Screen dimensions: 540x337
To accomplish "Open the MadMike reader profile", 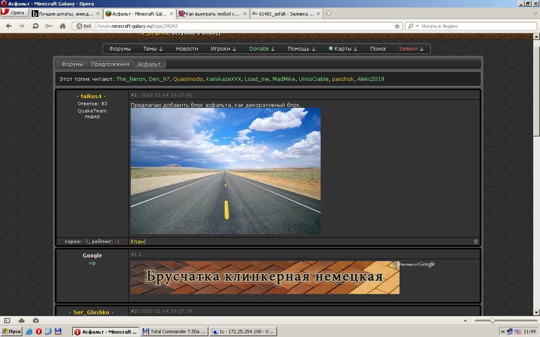I will click(x=284, y=79).
